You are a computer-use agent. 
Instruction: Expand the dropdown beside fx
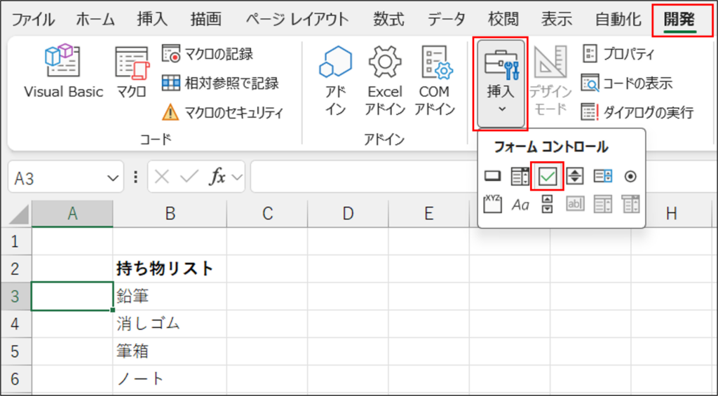[237, 177]
